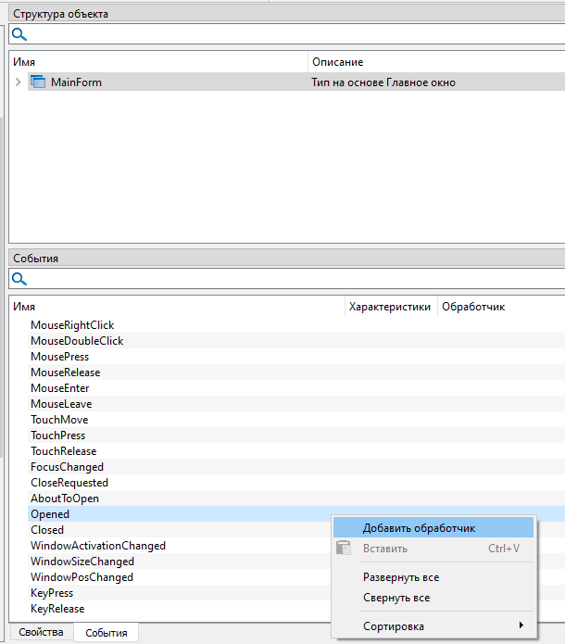This screenshot has width=565, height=644.
Task: Expand the MainForm tree node
Action: pos(19,82)
